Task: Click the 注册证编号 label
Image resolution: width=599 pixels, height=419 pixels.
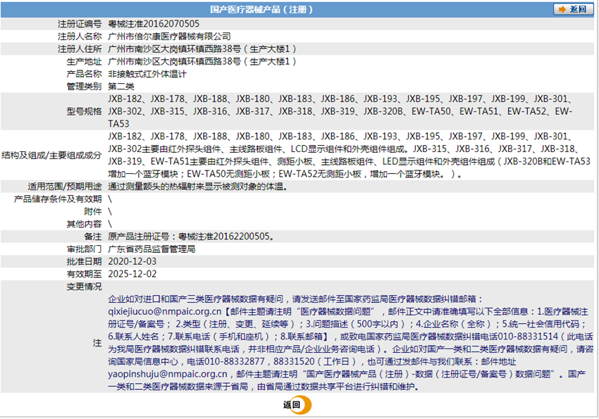Action: [x=80, y=24]
